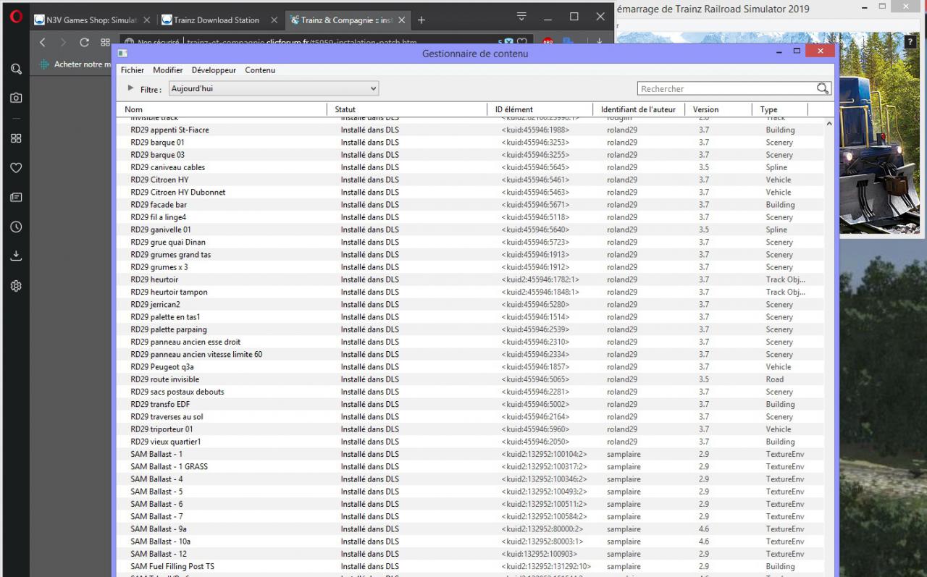
Task: Select row RD29 appenti St-Fiacre
Action: click(x=470, y=130)
